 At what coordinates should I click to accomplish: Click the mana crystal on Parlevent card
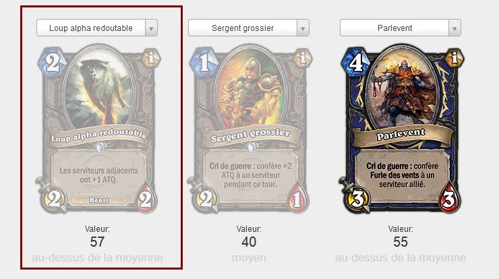356,62
